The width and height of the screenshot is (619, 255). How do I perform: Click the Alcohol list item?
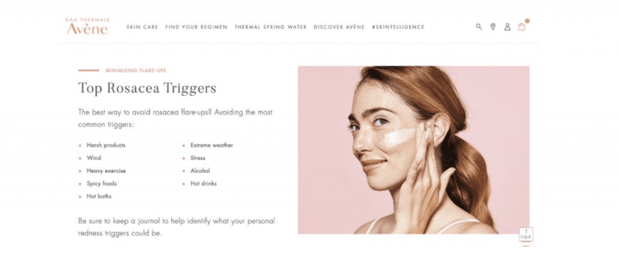coord(200,171)
